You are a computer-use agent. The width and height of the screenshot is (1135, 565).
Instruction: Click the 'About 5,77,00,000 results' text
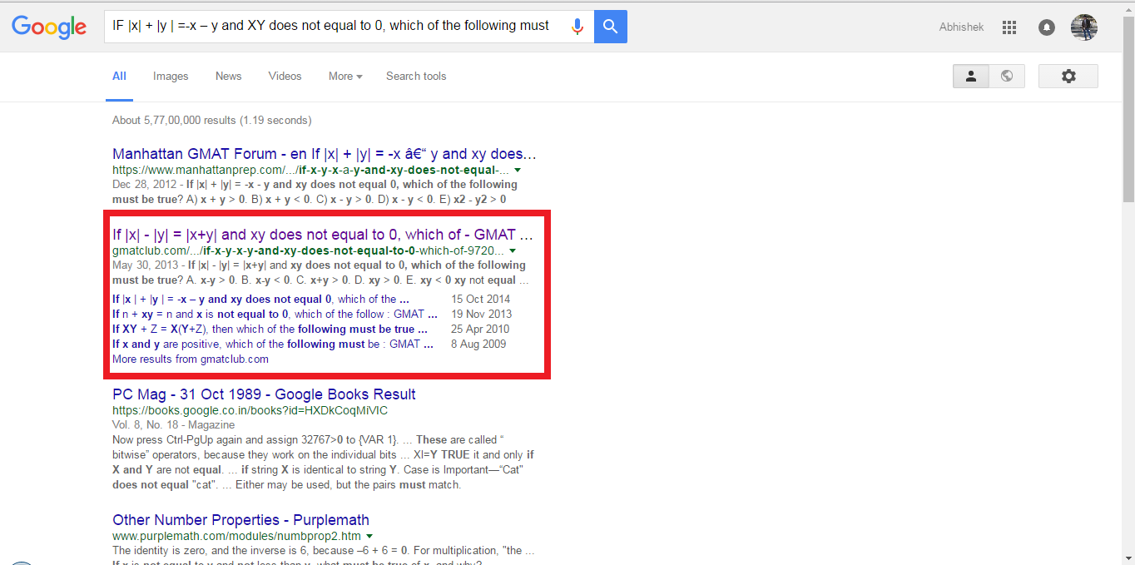click(211, 120)
